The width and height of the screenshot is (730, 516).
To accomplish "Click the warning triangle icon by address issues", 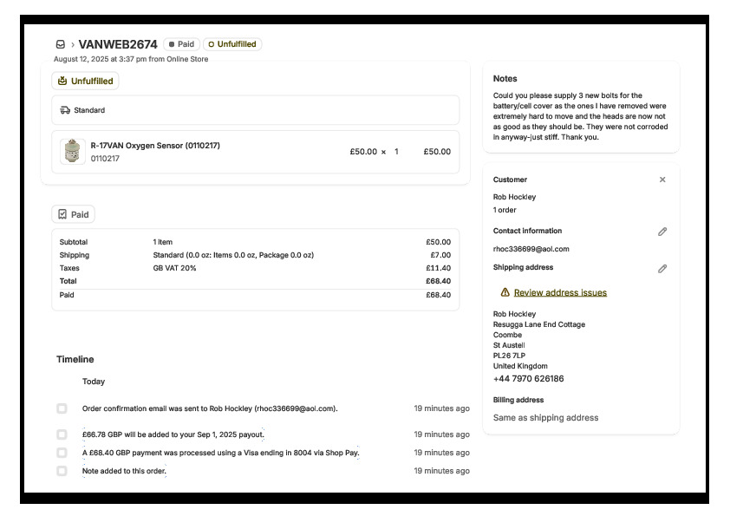I will pos(505,292).
